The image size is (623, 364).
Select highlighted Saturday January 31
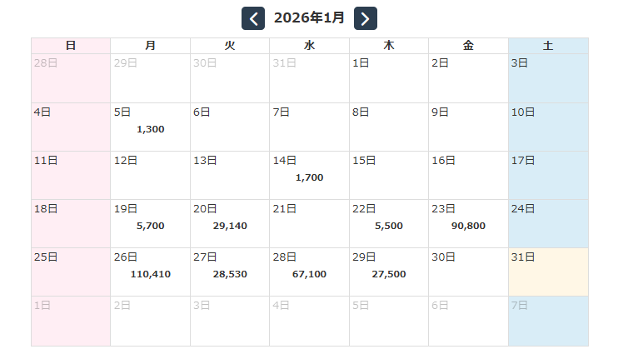point(548,272)
